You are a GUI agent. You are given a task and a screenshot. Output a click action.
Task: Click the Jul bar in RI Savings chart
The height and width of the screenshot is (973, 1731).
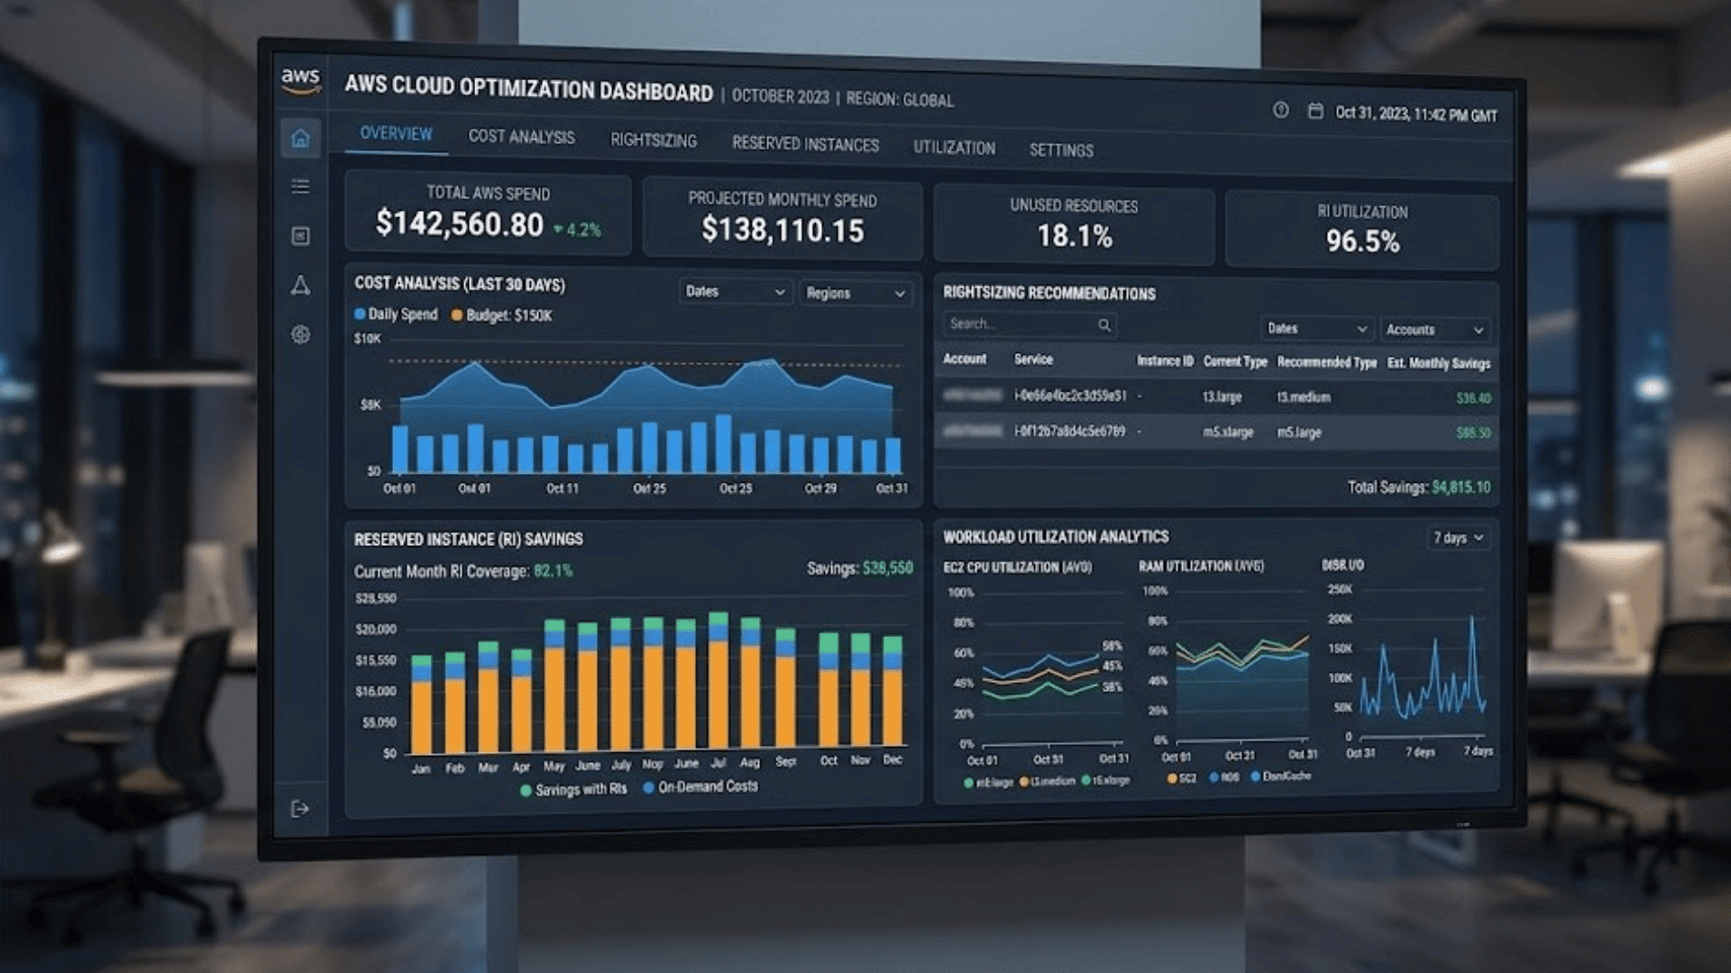tap(719, 682)
